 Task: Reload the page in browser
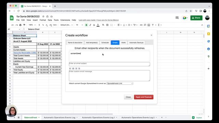[18, 11]
